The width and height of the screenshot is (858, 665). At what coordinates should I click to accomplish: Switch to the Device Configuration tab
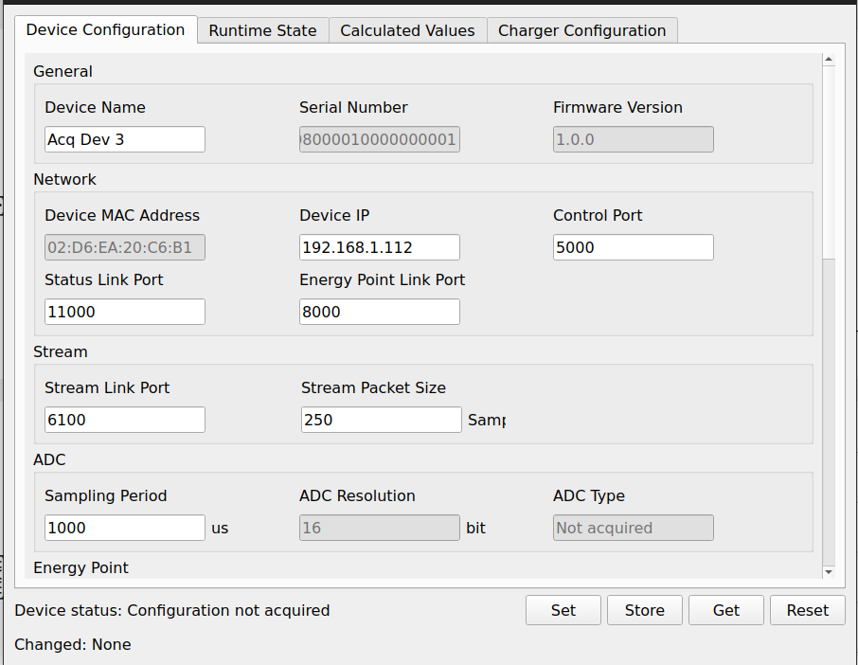(106, 29)
